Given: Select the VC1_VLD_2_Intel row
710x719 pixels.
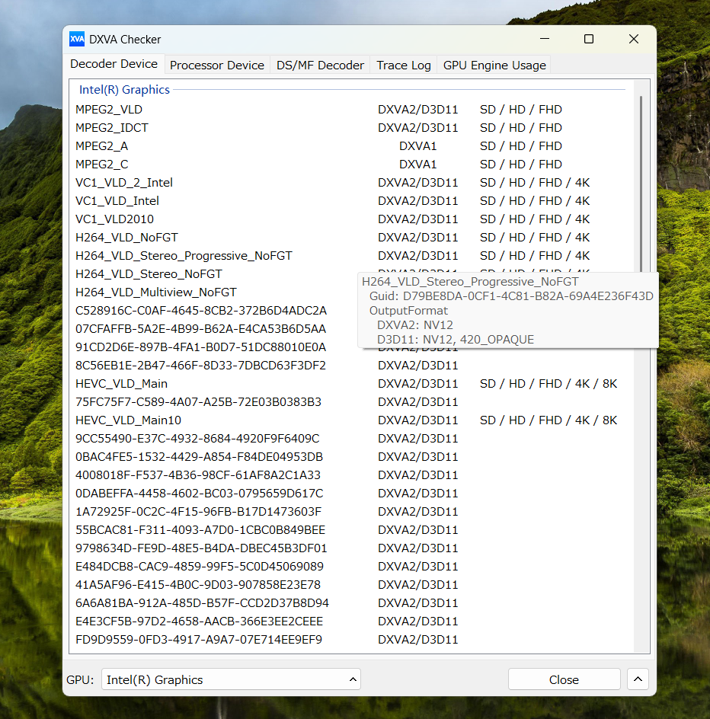Looking at the screenshot, I should click(351, 183).
